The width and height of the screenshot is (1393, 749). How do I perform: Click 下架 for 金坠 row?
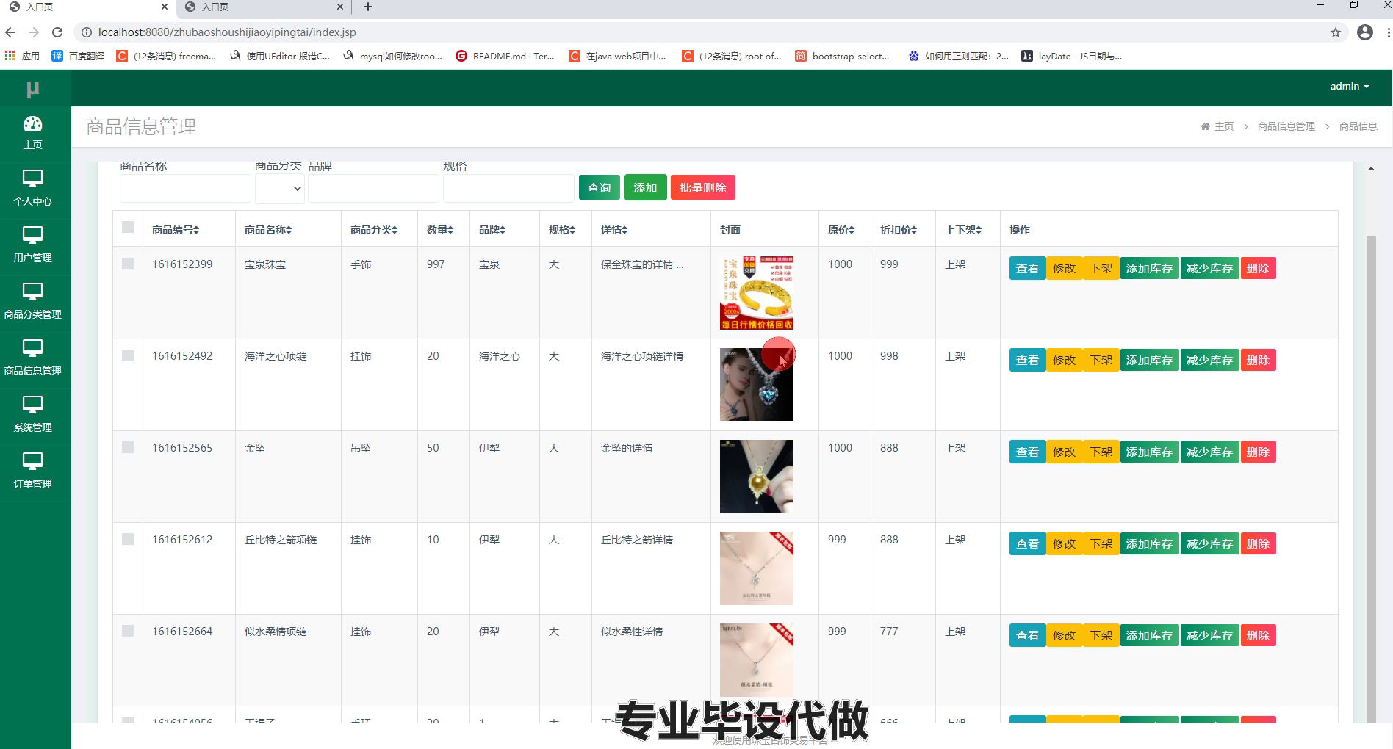pos(1101,452)
